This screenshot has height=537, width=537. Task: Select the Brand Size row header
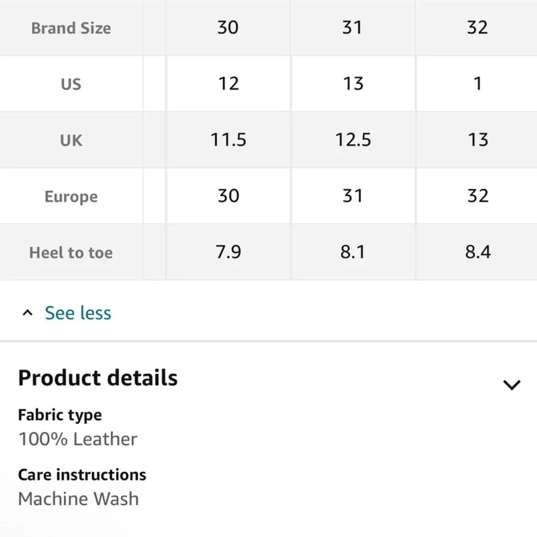click(71, 28)
